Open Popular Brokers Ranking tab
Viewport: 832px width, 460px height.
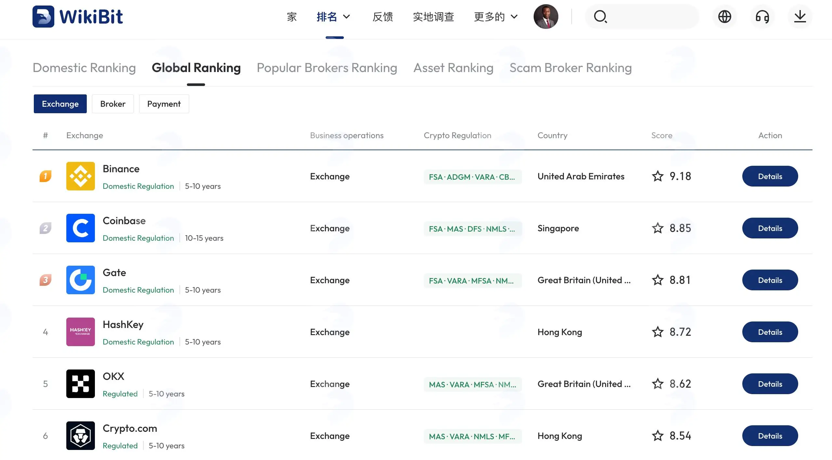tap(327, 67)
